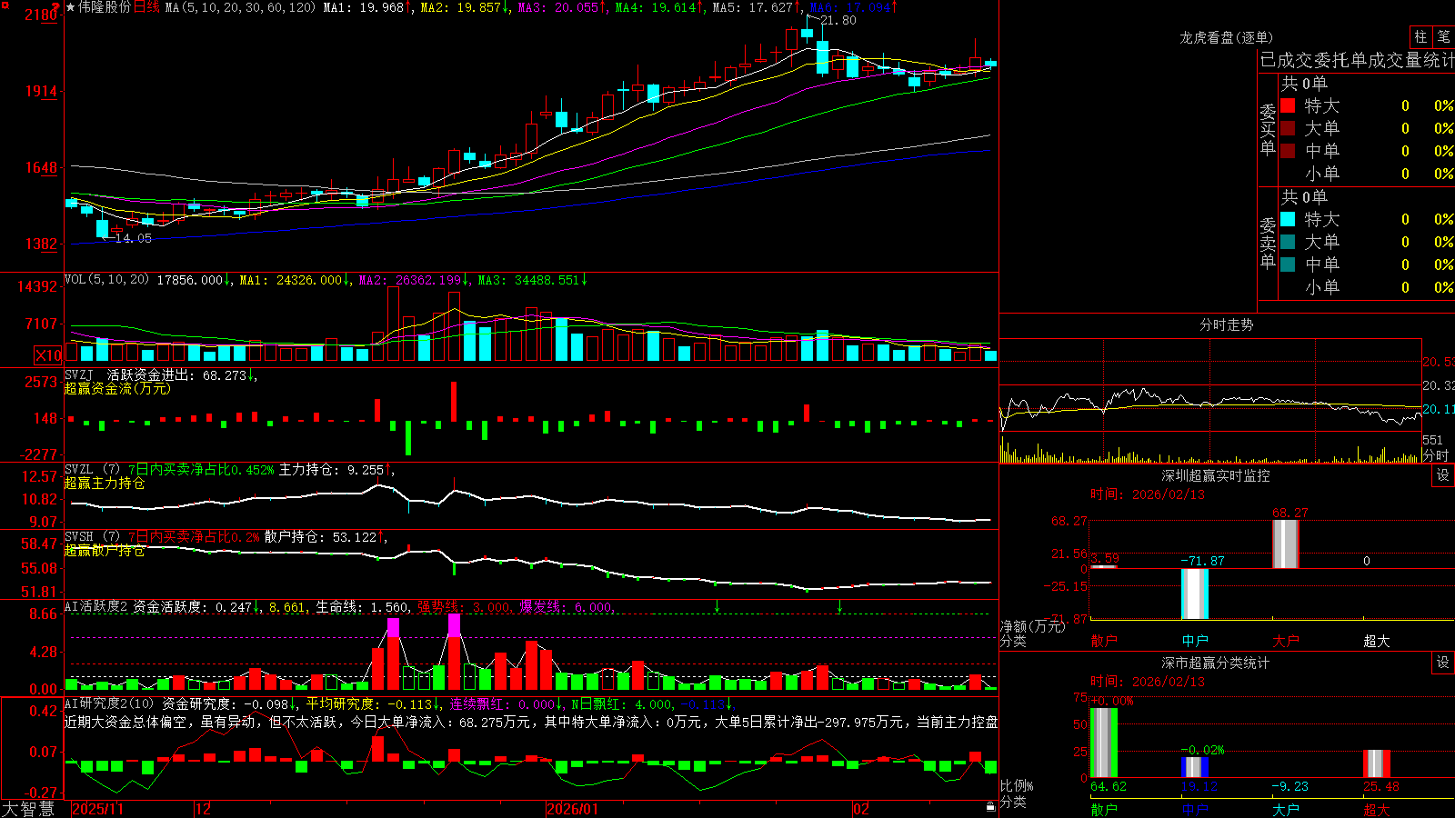Click the -71.87 中户 bar in 实时监控

pos(1195,594)
